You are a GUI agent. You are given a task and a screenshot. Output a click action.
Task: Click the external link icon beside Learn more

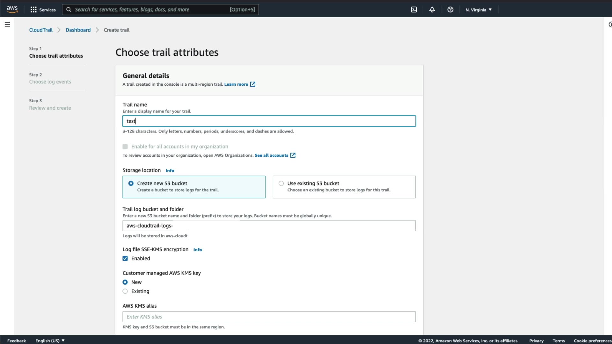coord(253,84)
